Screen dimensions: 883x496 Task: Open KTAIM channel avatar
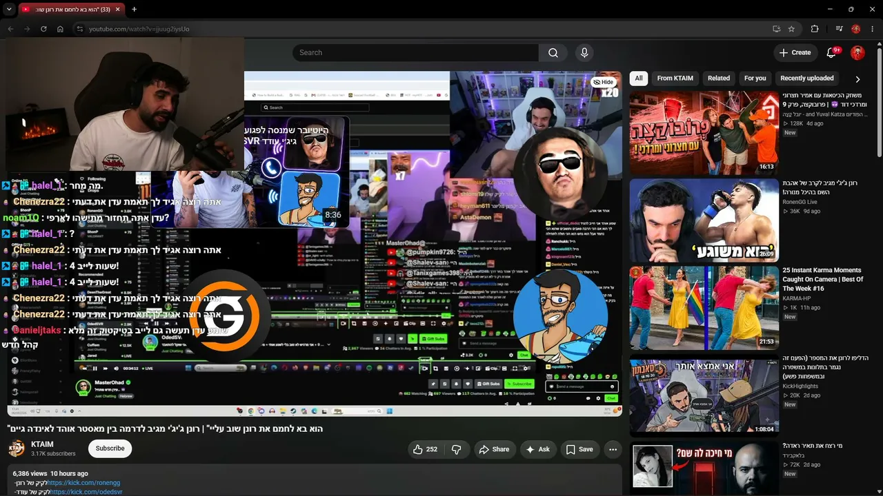[17, 449]
